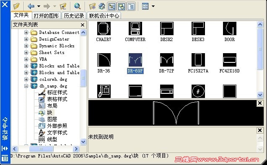Toggle auto-hide on the 设计中心 title bar
The image size is (267, 165).
click(x=5, y=149)
